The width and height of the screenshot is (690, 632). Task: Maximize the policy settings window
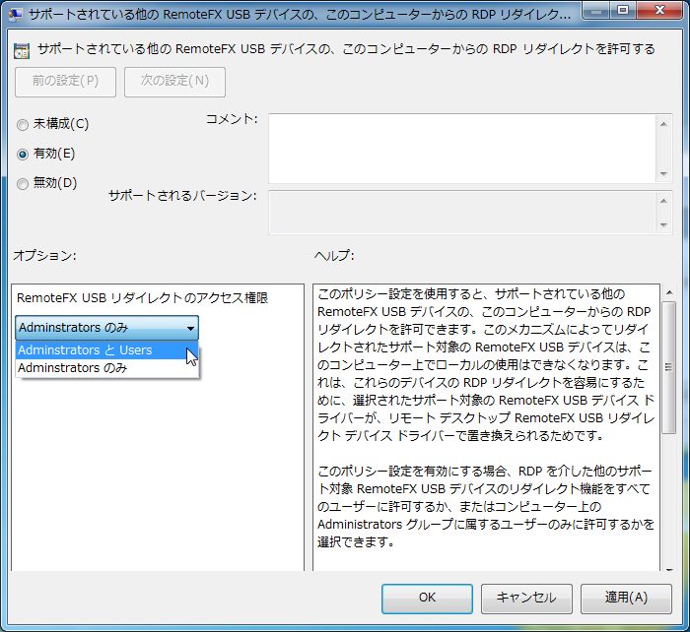point(623,12)
